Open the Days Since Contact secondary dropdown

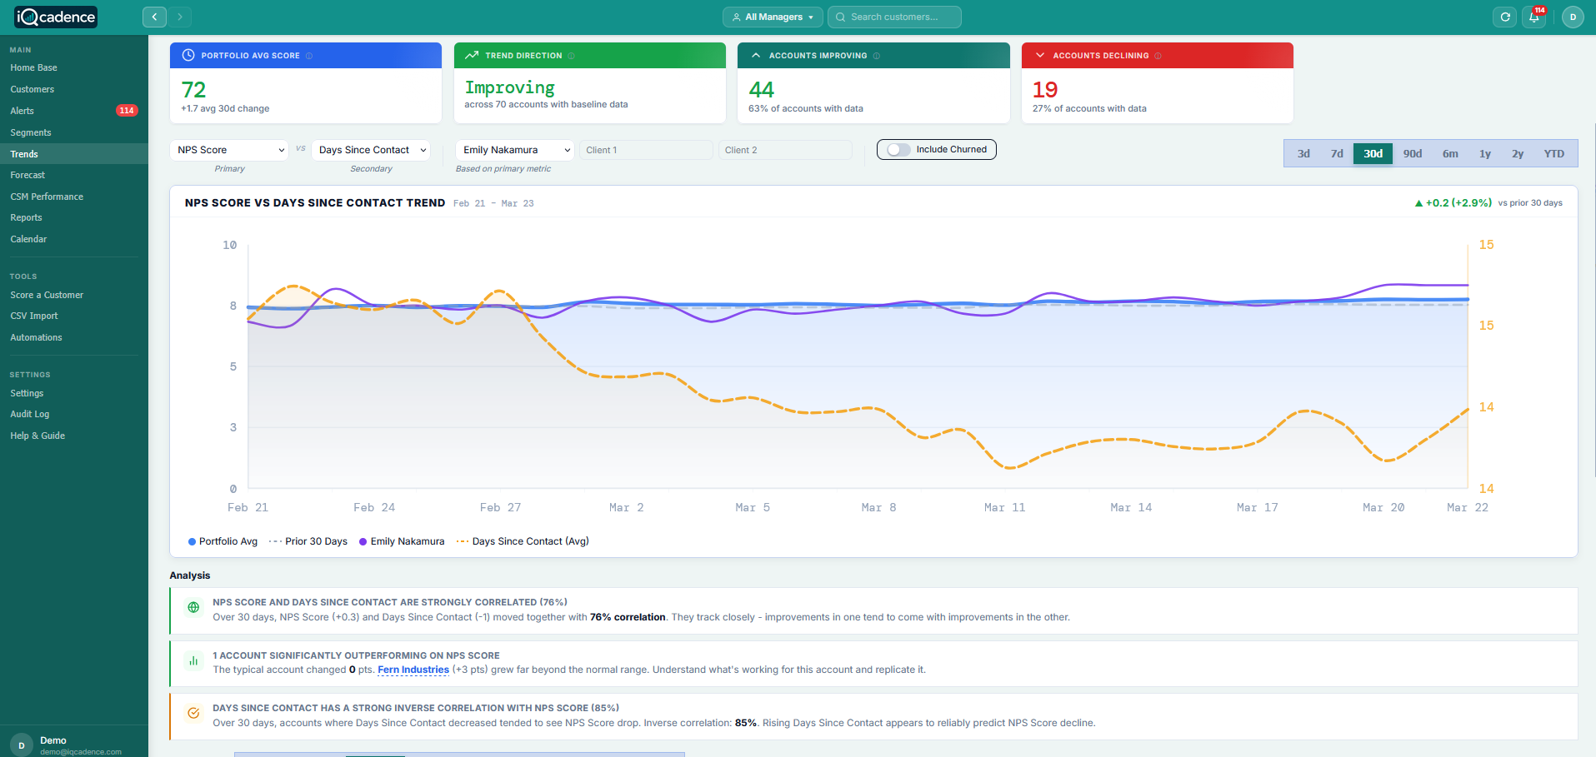[370, 150]
